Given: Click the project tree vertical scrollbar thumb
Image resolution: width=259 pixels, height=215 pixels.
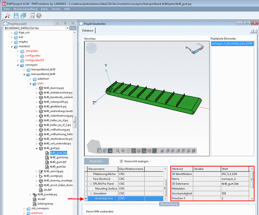Looking at the screenshot, I should 75,122.
